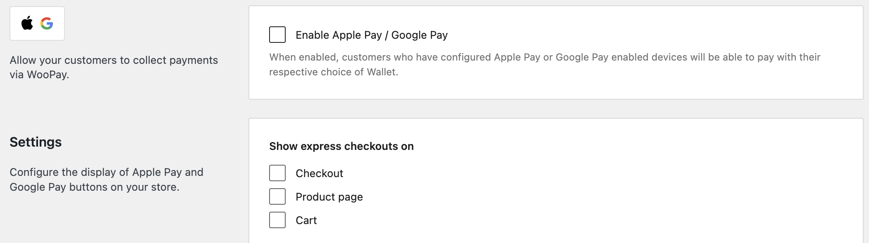Click the 'Settings' section heading
This screenshot has width=869, height=243.
point(36,142)
